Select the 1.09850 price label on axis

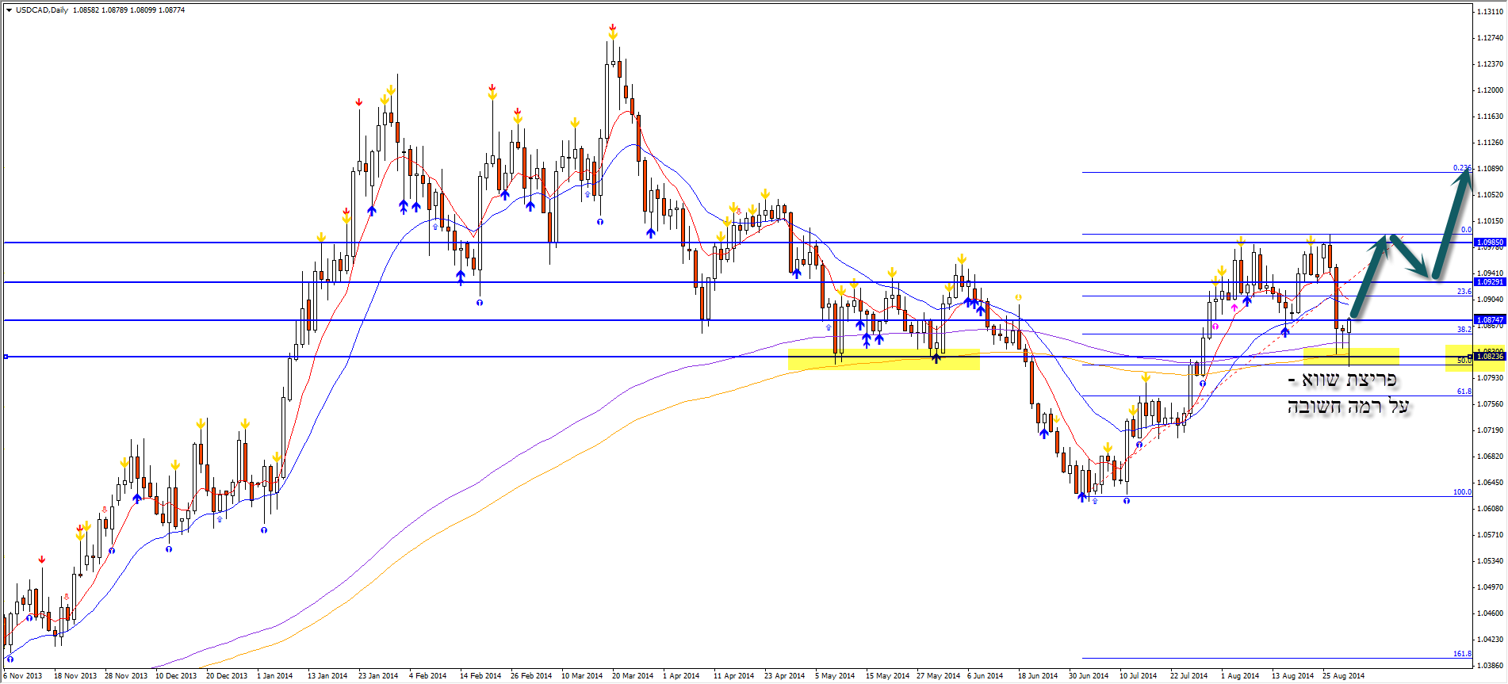point(1489,243)
